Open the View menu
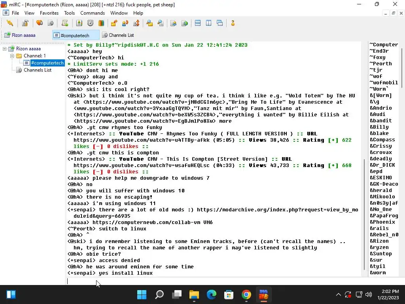 pos(29,13)
